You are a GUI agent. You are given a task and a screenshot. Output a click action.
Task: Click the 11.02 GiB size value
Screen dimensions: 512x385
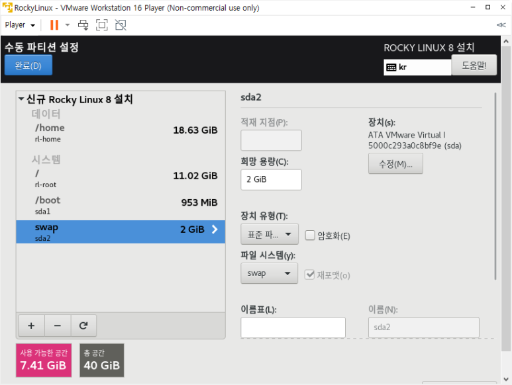click(195, 176)
